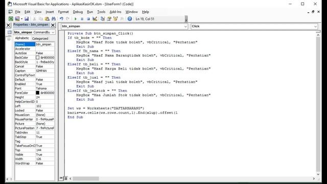327x184 pixels.
Task: Run the Sub with the play icon
Action: [x=76, y=19]
